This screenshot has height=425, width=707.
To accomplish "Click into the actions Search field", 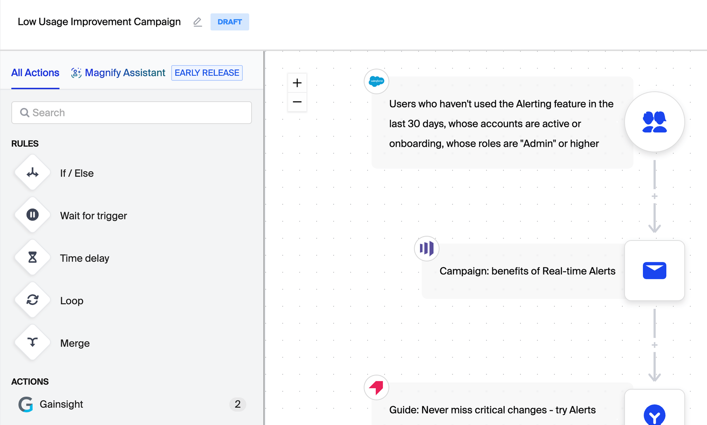I will (x=132, y=113).
